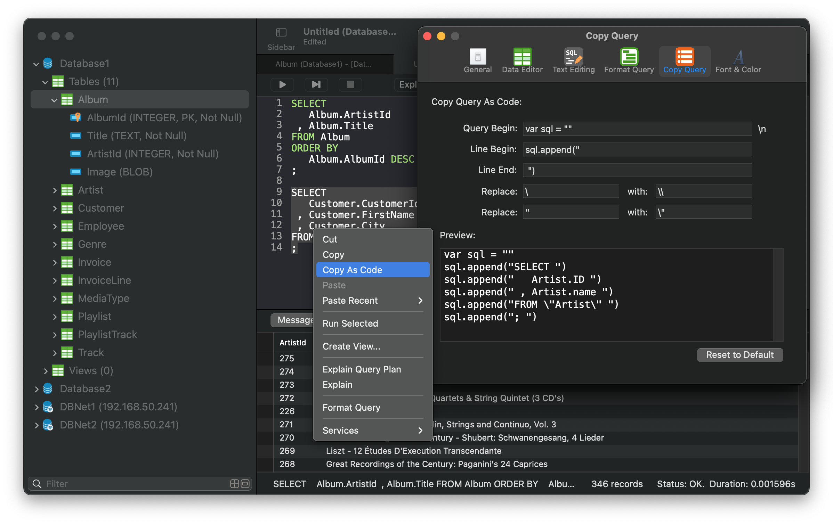Toggle the Album table collapse arrow
The width and height of the screenshot is (833, 524).
click(x=54, y=100)
